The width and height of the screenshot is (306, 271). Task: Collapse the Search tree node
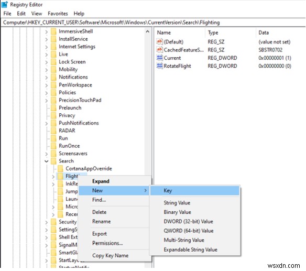click(47, 161)
